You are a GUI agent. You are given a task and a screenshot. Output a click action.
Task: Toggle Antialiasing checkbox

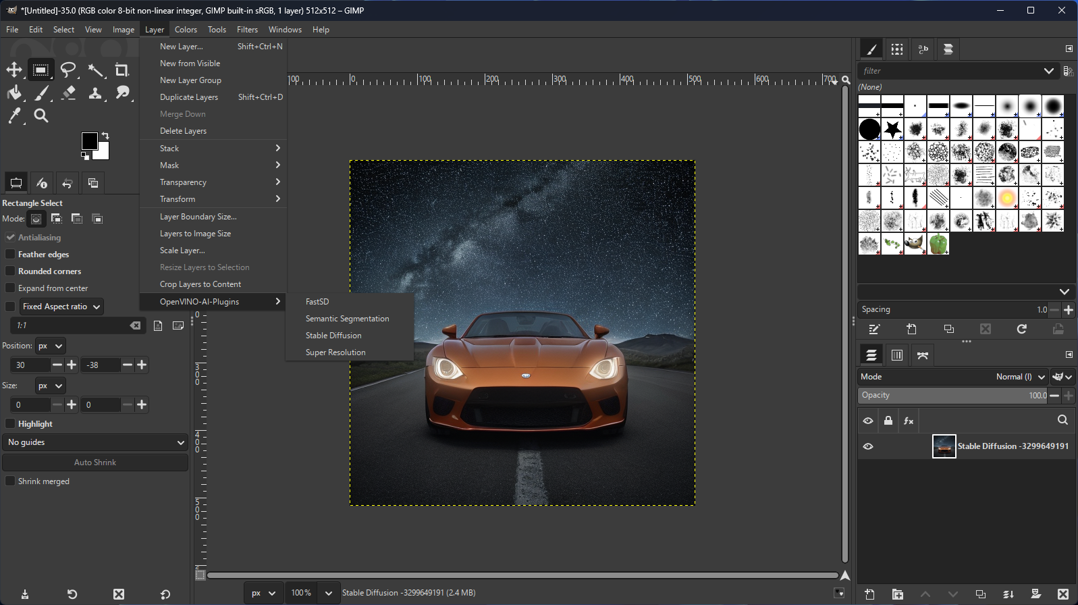[x=10, y=238]
